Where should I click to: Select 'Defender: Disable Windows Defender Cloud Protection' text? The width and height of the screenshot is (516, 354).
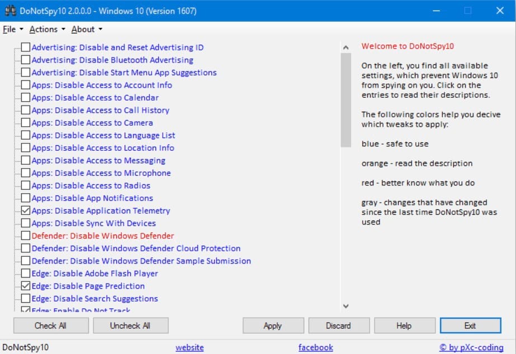point(136,248)
